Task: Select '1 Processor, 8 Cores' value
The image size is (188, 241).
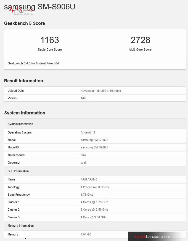Action: pyautogui.click(x=95, y=187)
